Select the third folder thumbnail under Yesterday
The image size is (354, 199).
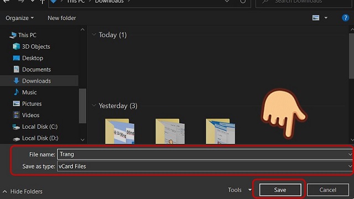click(220, 131)
